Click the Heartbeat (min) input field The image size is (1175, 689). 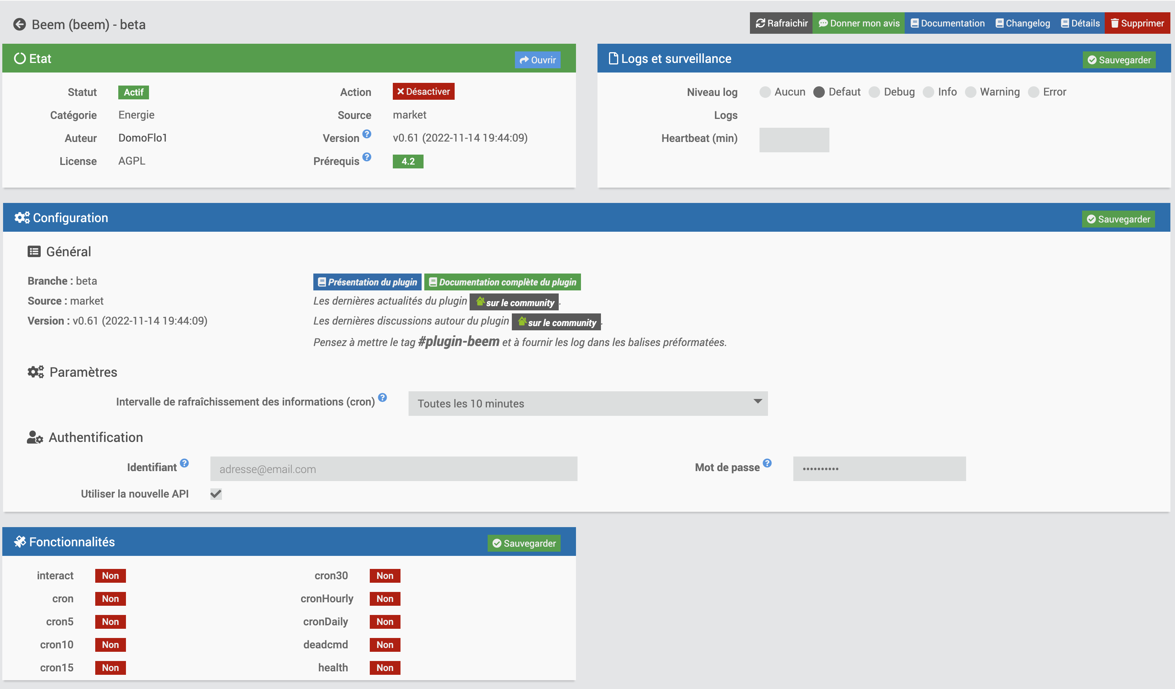coord(794,140)
